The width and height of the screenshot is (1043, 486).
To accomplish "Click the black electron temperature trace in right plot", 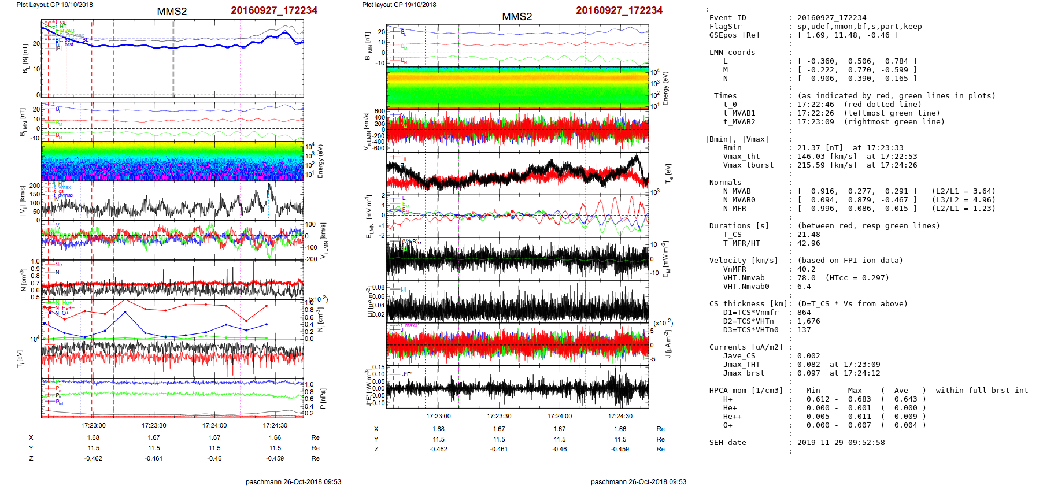I will pos(520,172).
